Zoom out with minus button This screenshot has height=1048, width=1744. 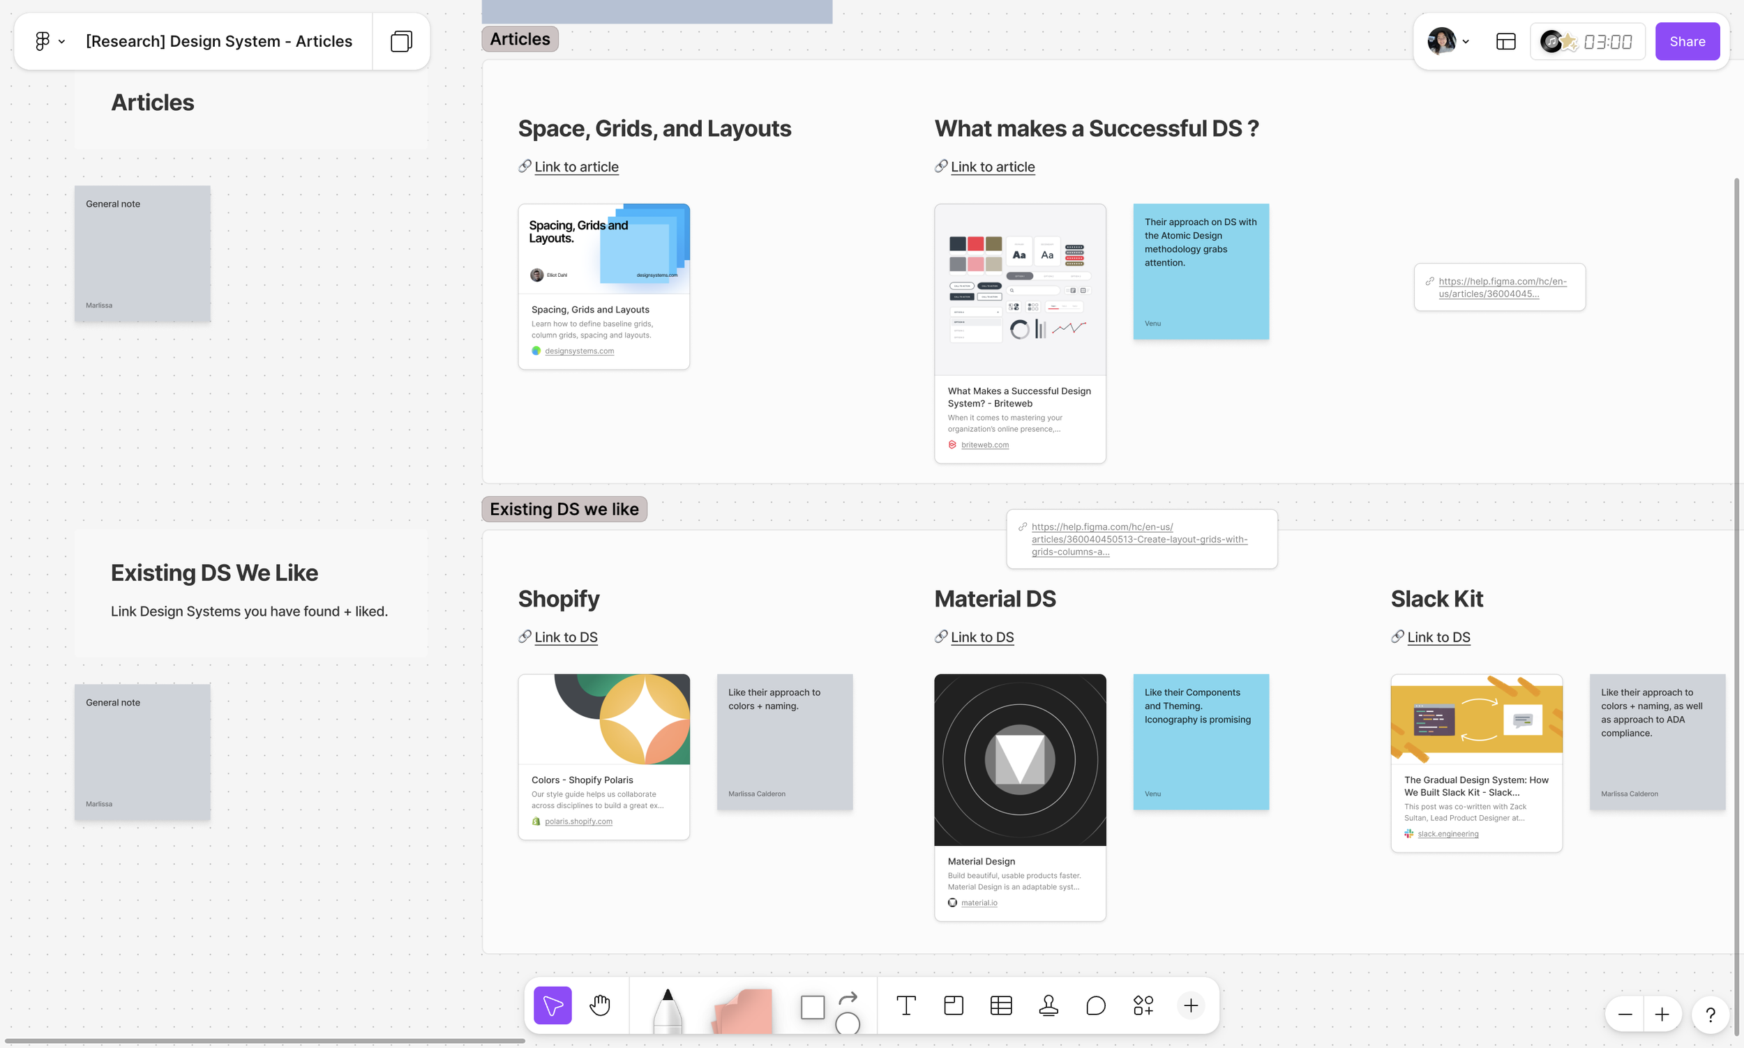coord(1625,1015)
